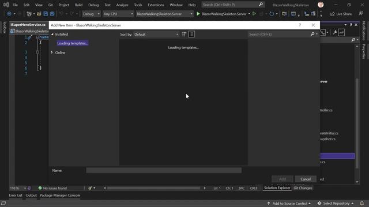The height and width of the screenshot is (207, 369).
Task: Collapse the code block on line 3
Action: point(37,52)
